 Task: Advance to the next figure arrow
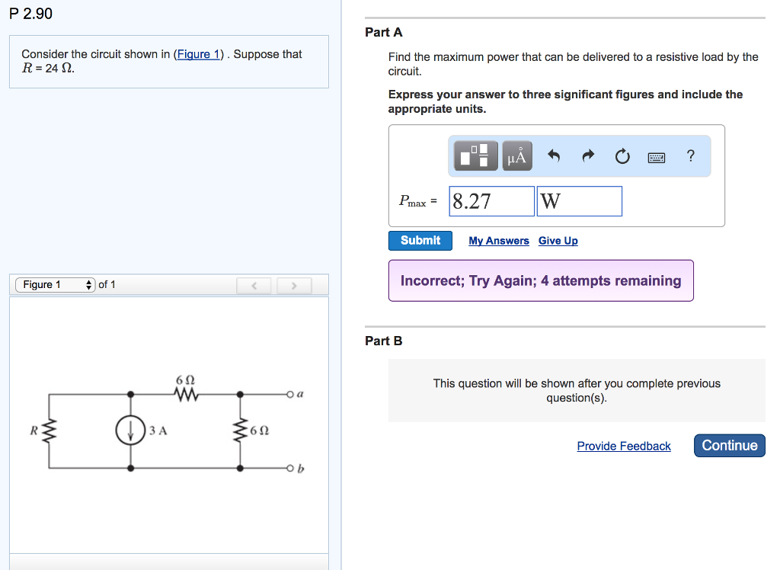click(294, 285)
